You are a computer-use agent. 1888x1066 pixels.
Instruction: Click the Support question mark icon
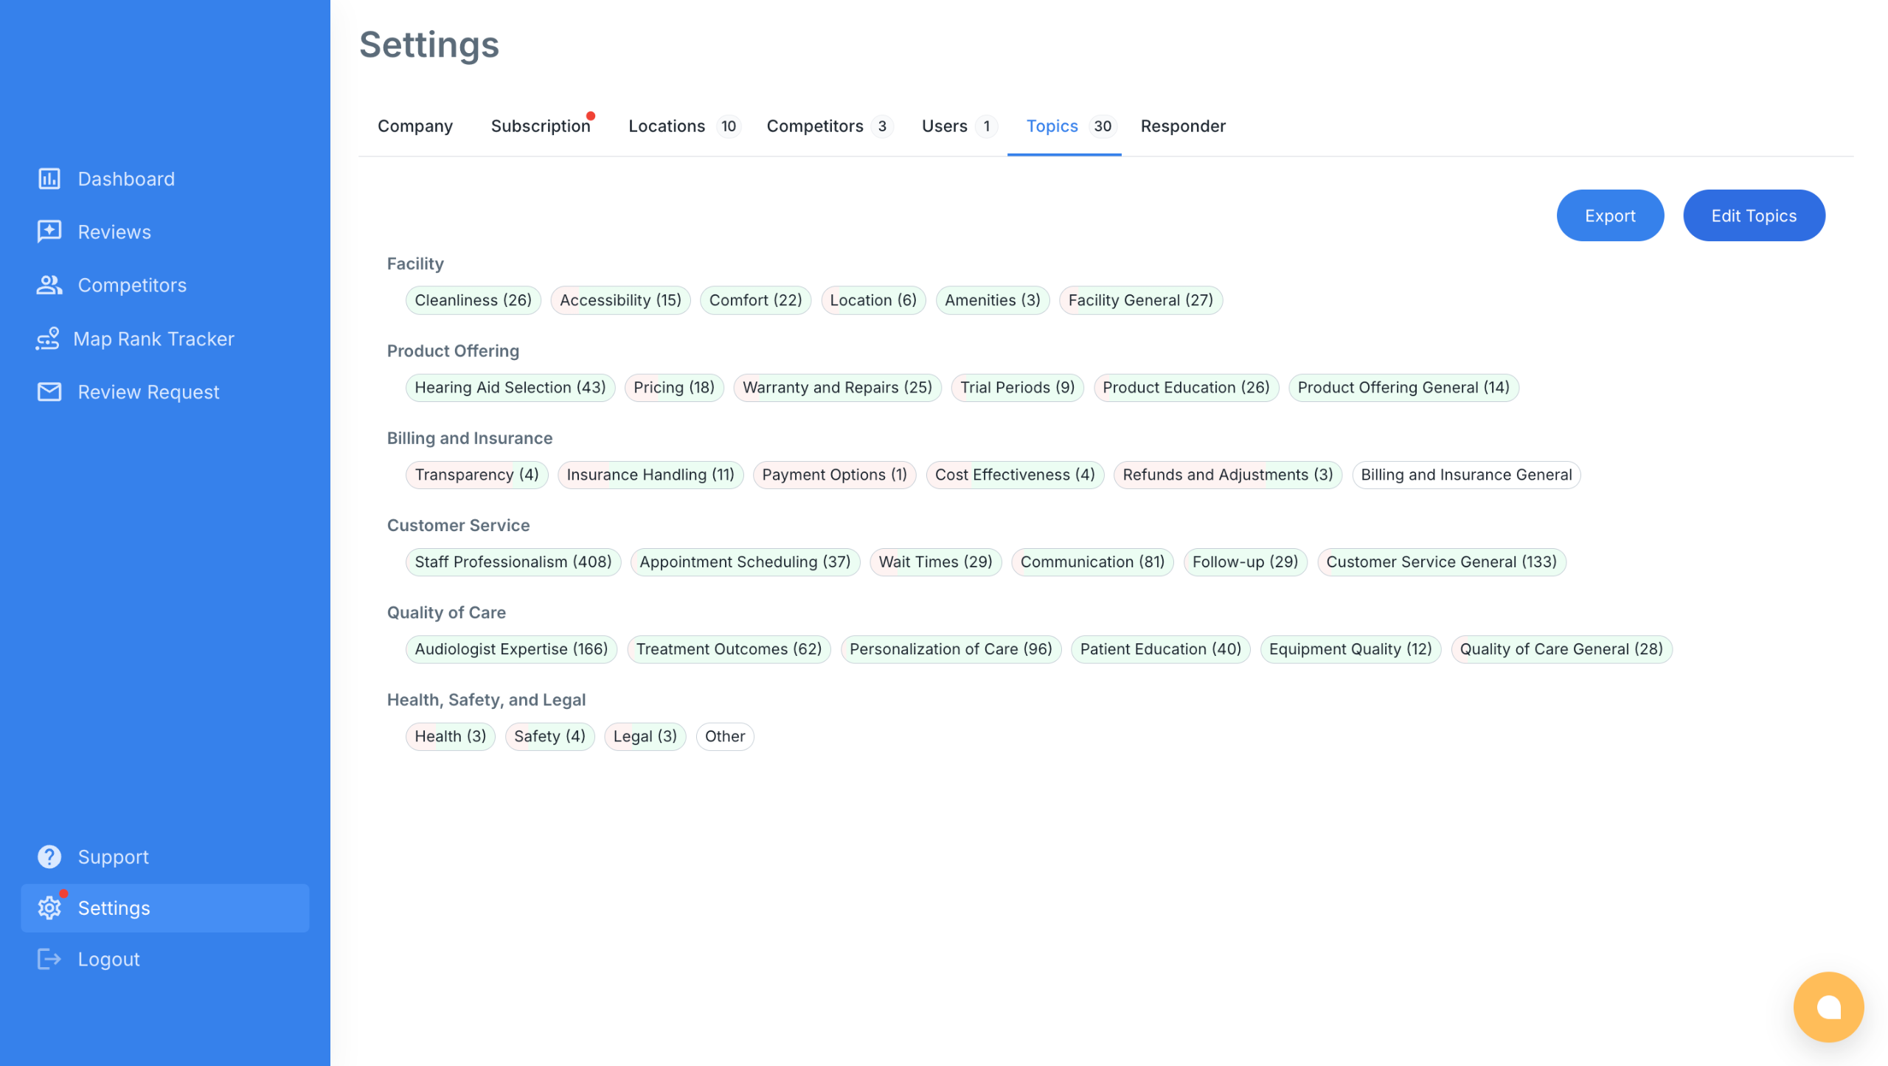tap(49, 856)
